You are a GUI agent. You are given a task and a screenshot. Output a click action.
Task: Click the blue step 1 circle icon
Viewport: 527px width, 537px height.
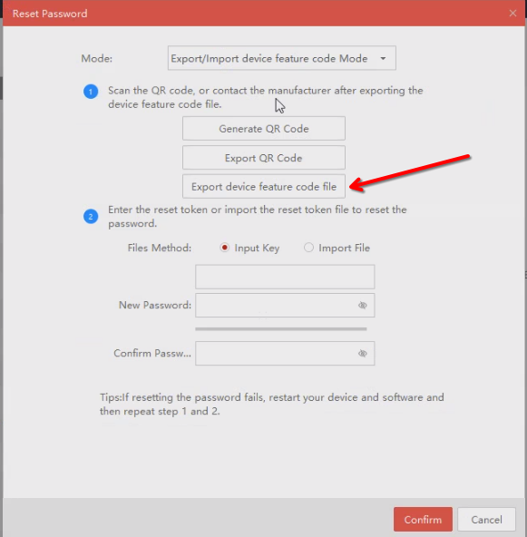coord(91,92)
